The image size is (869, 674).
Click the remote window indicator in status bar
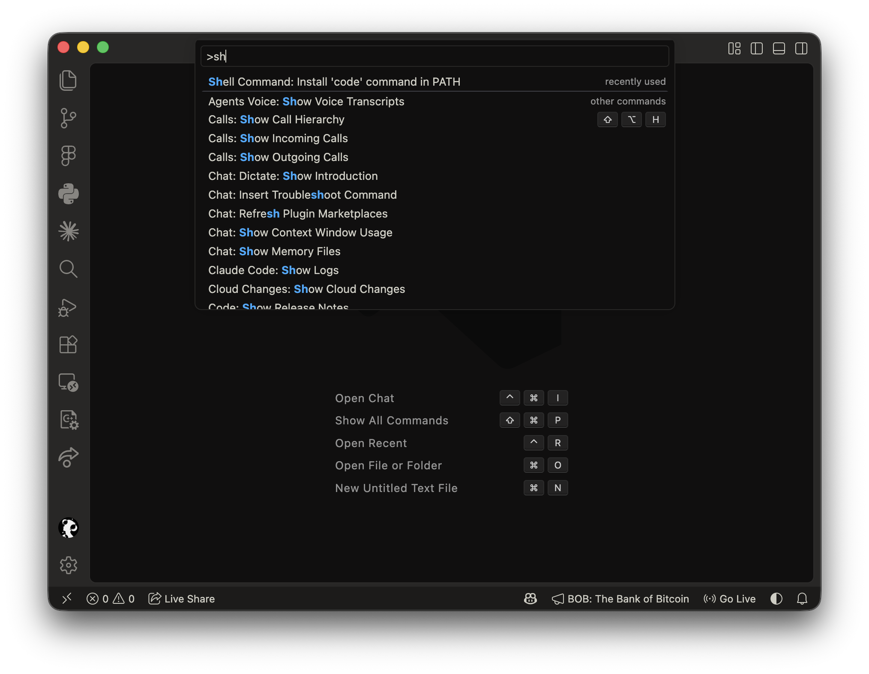(x=67, y=599)
